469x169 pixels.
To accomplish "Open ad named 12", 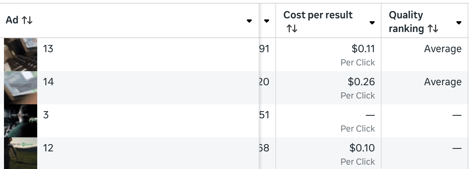I will click(48, 148).
